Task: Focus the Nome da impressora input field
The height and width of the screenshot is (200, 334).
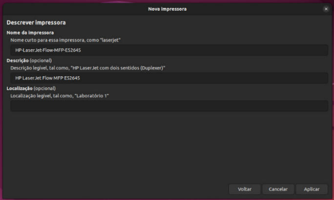Action: pos(169,50)
